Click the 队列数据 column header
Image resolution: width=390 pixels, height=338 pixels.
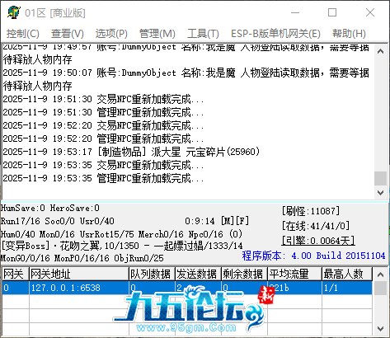click(x=152, y=274)
